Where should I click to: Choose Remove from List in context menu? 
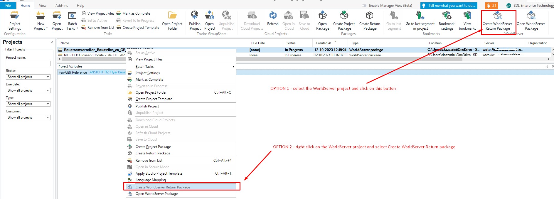pos(181,161)
